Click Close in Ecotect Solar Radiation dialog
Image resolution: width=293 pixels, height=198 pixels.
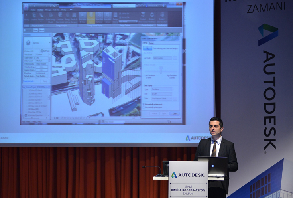[175, 114]
